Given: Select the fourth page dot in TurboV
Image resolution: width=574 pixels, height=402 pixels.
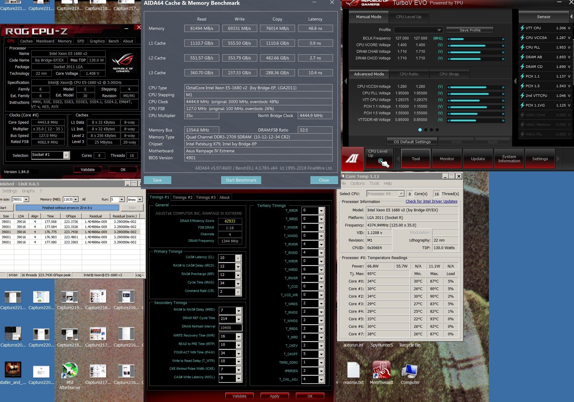Looking at the screenshot, I should coord(437,130).
